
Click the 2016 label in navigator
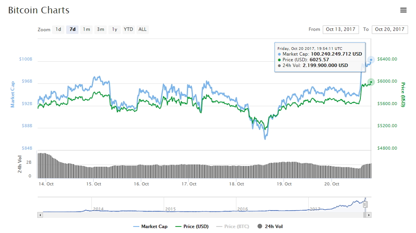click(243, 209)
